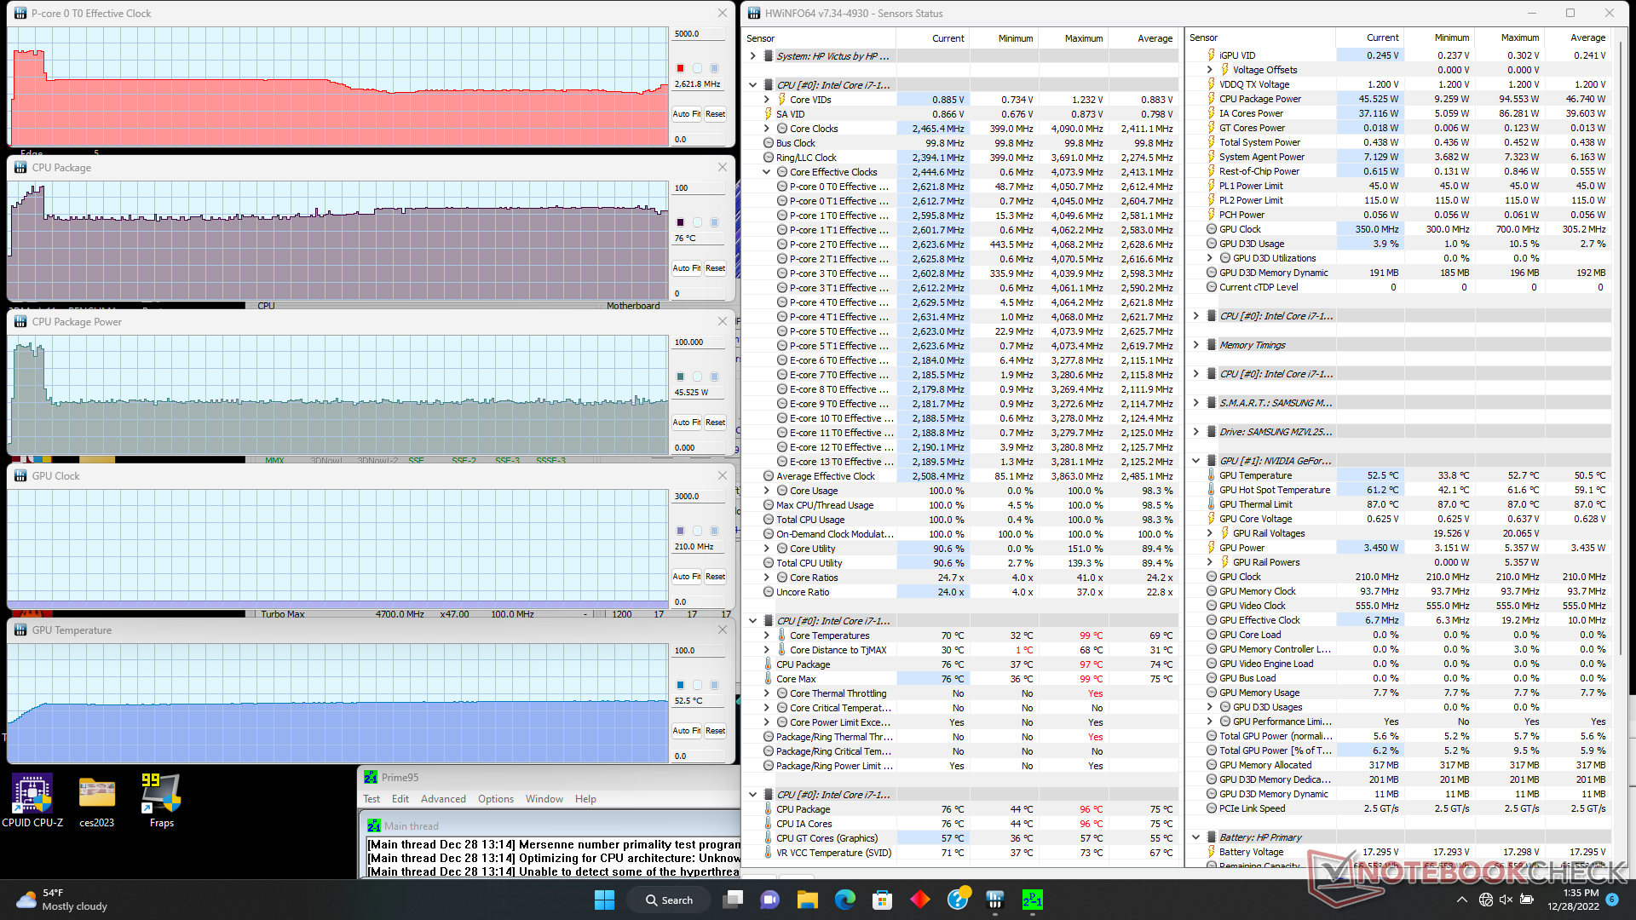Expand the Core VIDs sensor row

766,100
